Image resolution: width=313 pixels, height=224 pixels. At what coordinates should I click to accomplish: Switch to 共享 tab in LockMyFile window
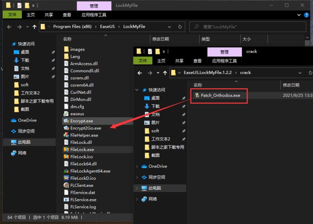point(49,15)
